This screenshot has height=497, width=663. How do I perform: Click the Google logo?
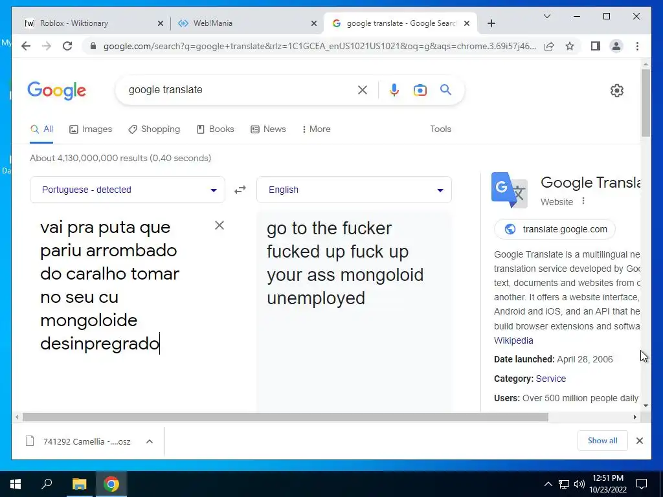[57, 91]
